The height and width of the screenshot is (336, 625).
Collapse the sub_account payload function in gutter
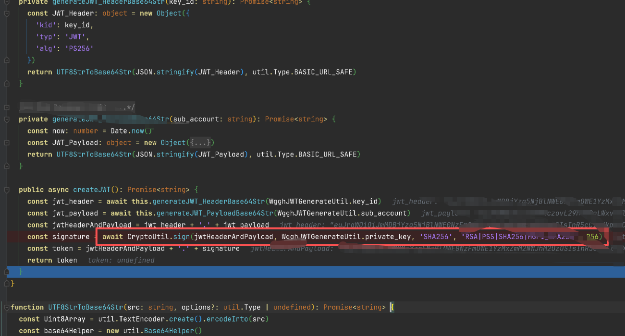(6, 119)
